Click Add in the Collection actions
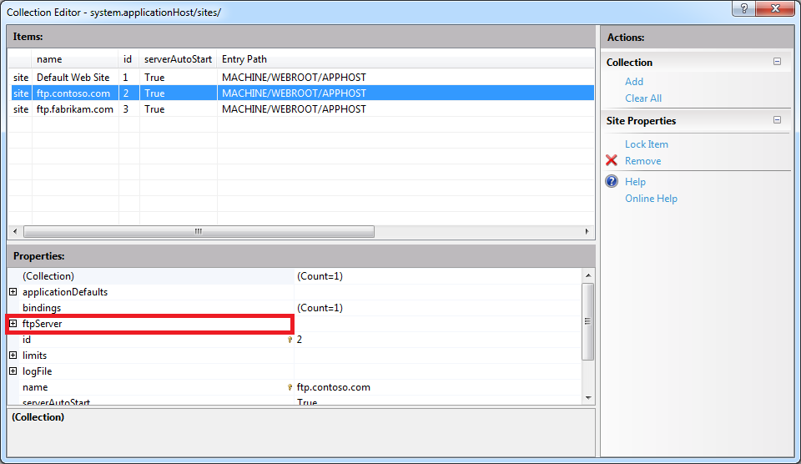 point(634,82)
